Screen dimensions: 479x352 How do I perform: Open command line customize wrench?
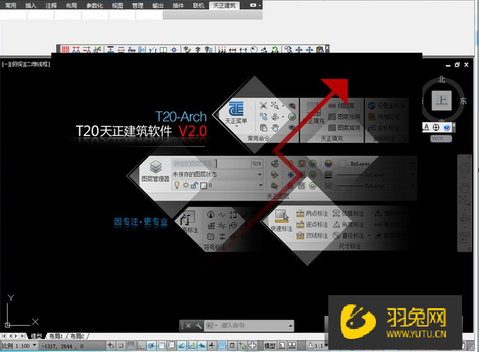[198, 326]
